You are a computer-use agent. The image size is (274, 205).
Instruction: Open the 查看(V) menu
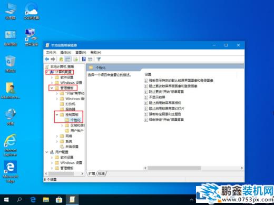[x=81, y=52]
